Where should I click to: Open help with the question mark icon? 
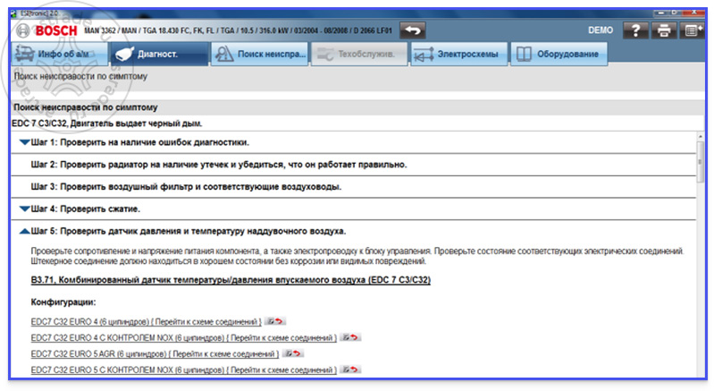tap(635, 30)
